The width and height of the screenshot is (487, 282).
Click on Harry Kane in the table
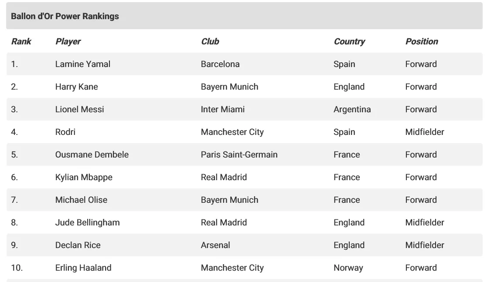(76, 87)
